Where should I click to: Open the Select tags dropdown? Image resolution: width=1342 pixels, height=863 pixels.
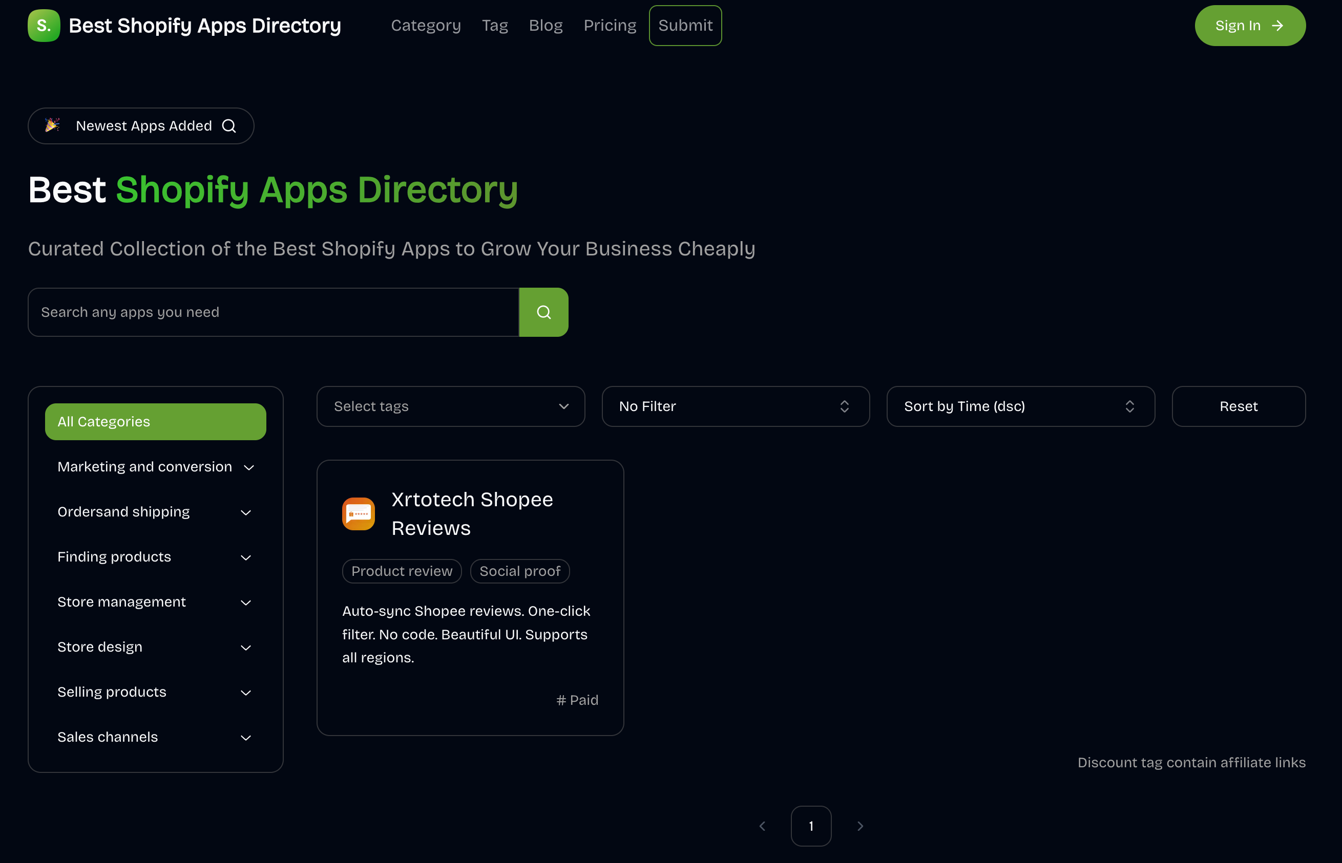[450, 406]
